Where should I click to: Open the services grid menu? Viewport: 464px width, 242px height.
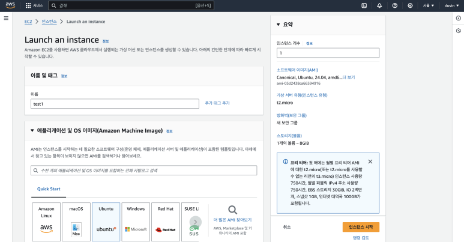pyautogui.click(x=28, y=5)
